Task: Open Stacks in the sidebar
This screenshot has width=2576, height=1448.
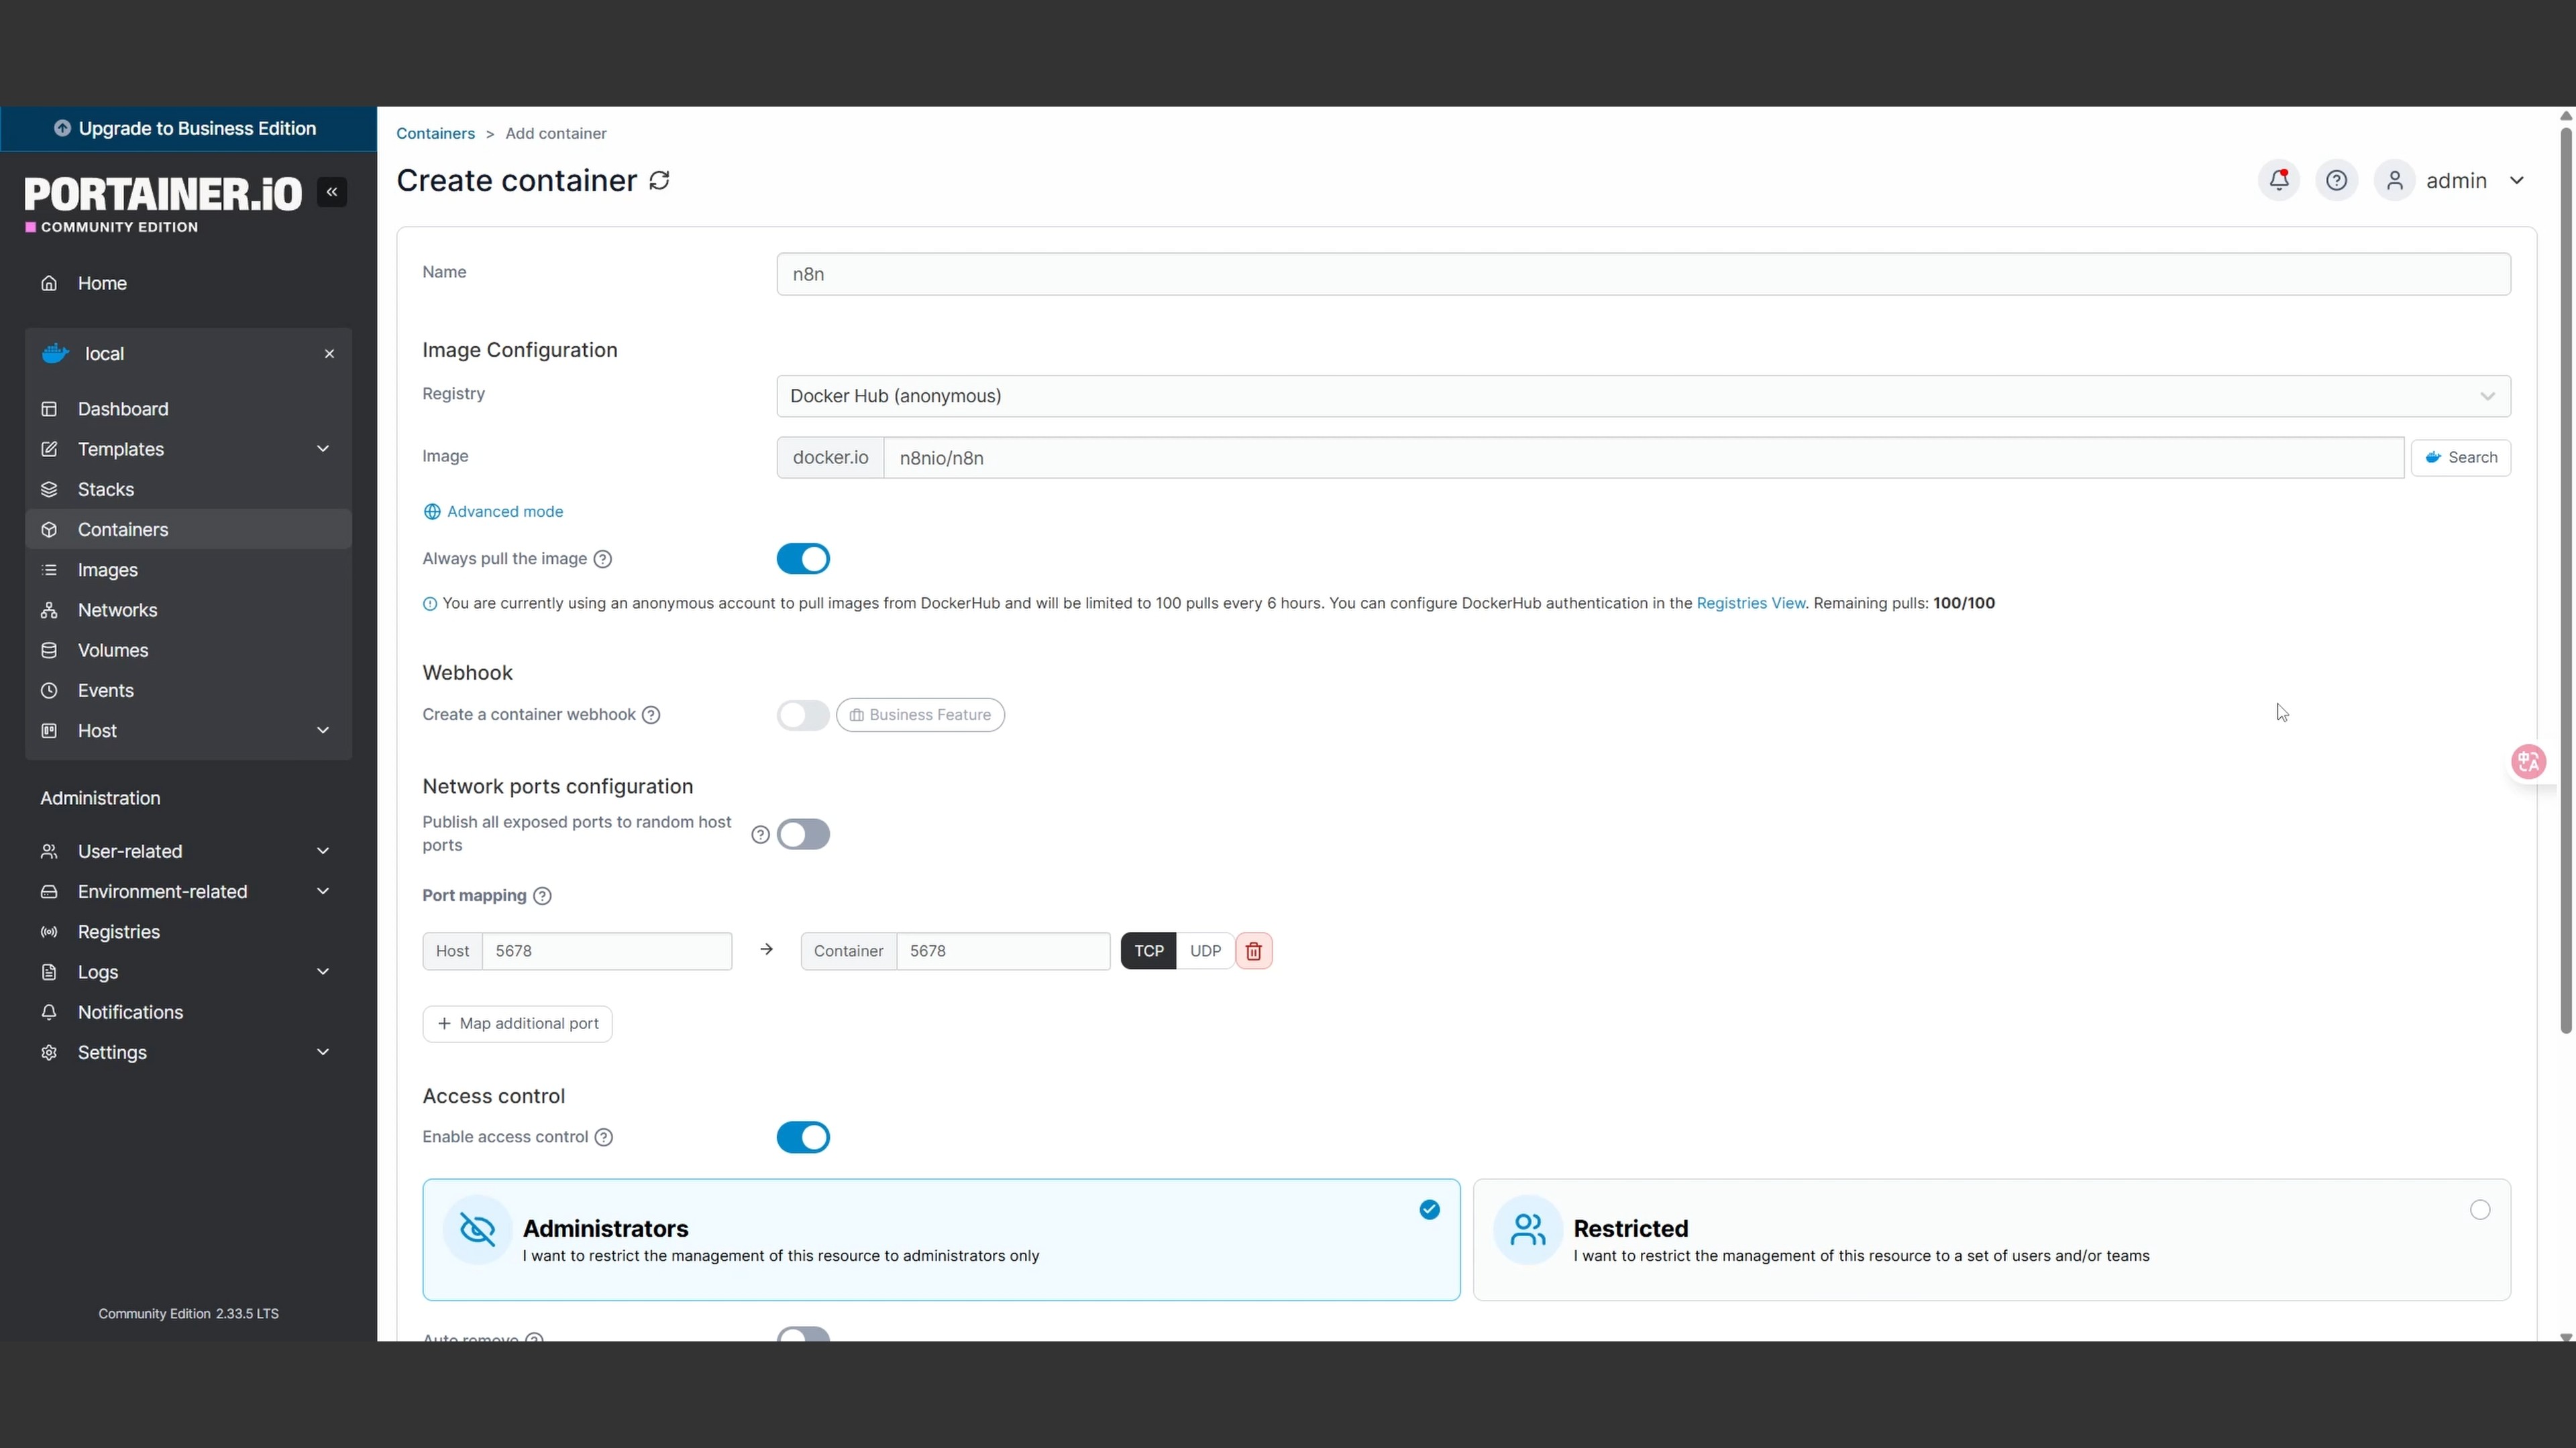Action: tap(106, 489)
